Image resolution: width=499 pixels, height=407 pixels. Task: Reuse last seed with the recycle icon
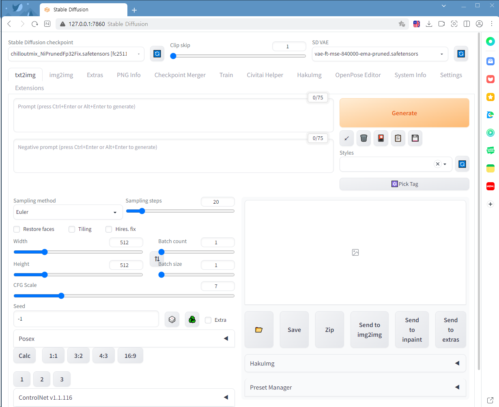(x=192, y=320)
